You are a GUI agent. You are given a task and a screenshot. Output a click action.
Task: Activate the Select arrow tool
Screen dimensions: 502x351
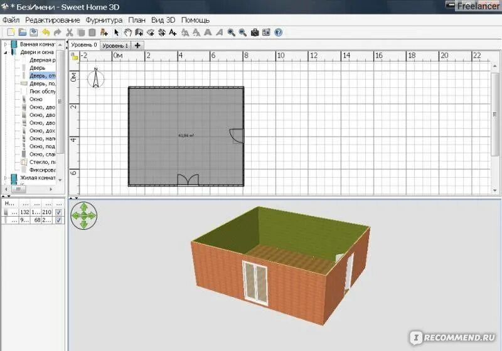(116, 33)
